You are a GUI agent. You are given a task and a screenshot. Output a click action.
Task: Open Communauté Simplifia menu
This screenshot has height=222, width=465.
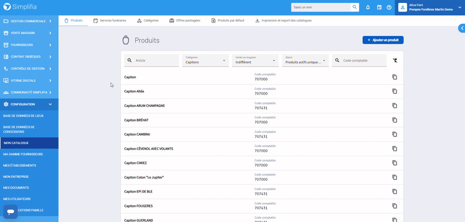pyautogui.click(x=29, y=92)
